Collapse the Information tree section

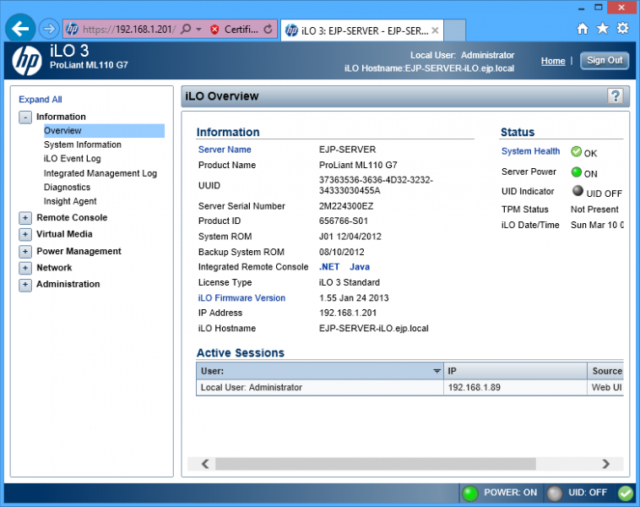pos(25,117)
